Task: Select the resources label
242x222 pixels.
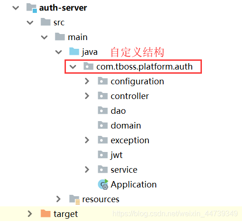Action: coord(101,199)
